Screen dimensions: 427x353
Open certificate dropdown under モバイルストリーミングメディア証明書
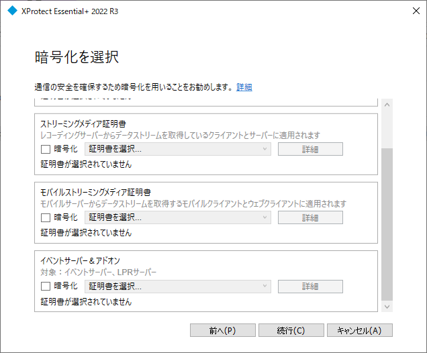pyautogui.click(x=178, y=217)
